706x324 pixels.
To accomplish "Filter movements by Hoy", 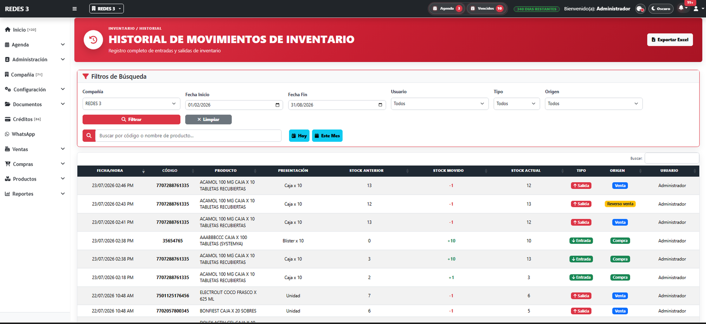I will click(299, 136).
